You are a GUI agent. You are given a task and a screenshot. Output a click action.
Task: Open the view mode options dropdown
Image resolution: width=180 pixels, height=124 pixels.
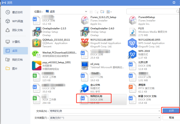pos(109,12)
